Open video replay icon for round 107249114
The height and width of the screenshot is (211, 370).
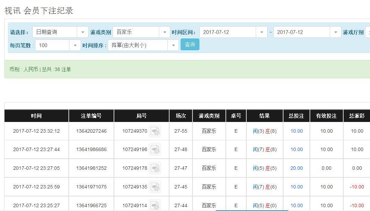click(x=155, y=205)
